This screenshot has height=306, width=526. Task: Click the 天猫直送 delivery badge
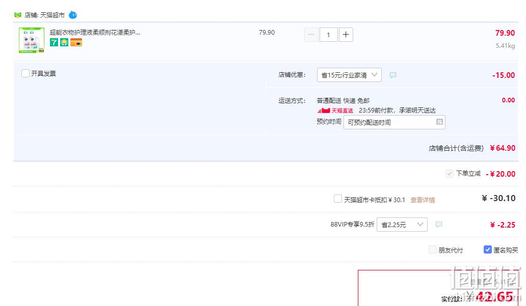(335, 110)
